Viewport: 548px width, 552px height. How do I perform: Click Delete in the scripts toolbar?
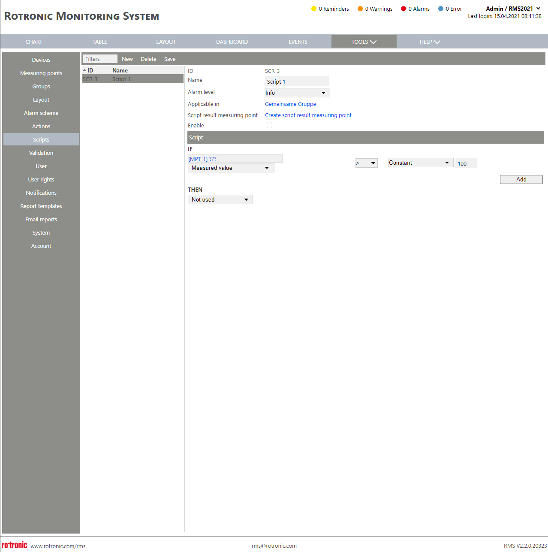pos(148,59)
